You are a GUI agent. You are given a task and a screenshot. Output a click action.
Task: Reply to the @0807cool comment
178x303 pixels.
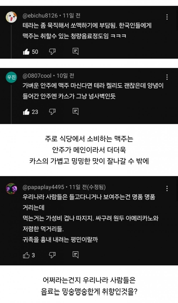(x=75, y=111)
